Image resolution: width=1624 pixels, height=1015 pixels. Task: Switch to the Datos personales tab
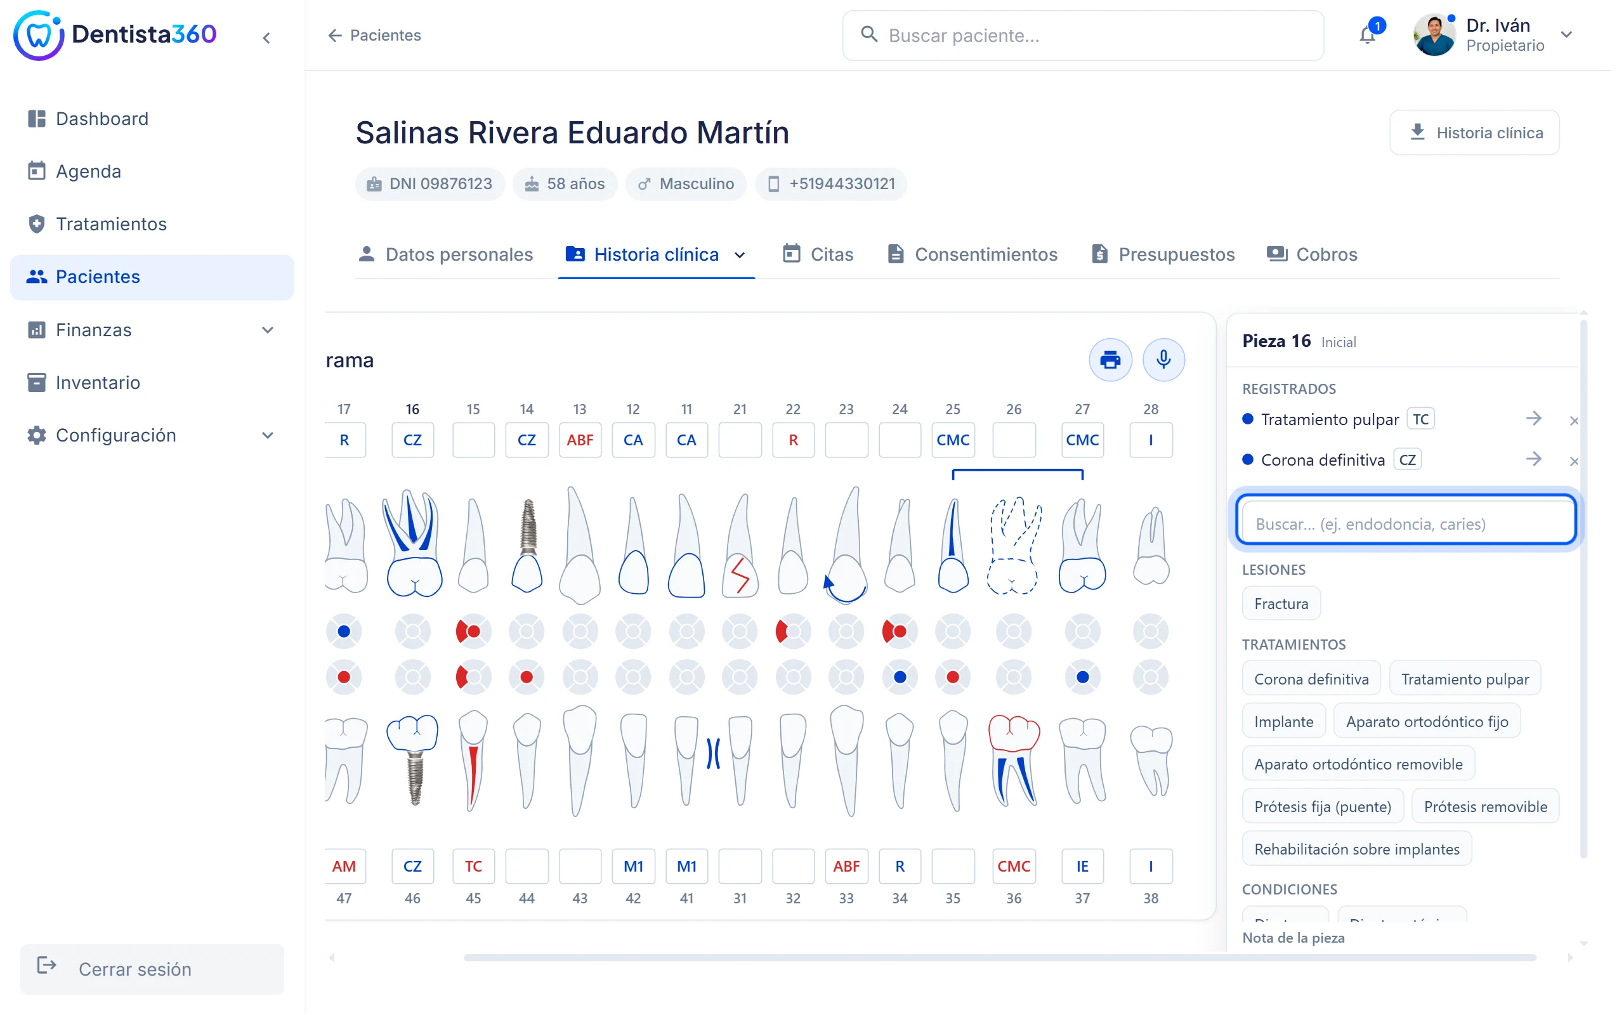[x=445, y=254]
